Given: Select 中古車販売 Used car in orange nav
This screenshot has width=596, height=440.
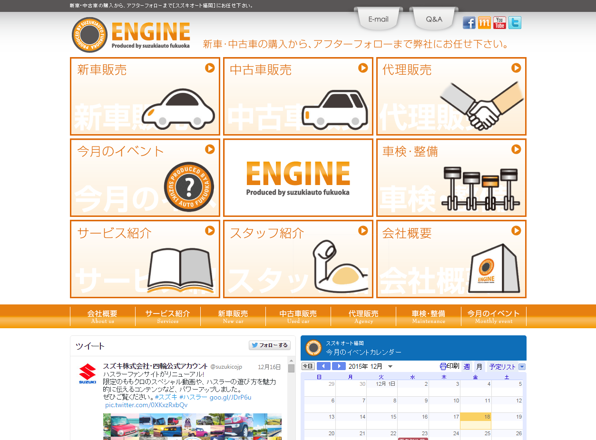Looking at the screenshot, I should (298, 316).
